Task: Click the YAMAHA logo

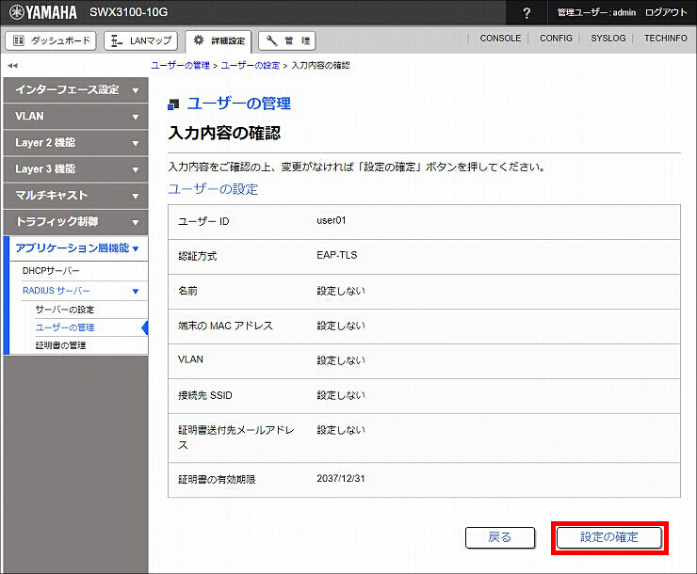Action: tap(43, 12)
